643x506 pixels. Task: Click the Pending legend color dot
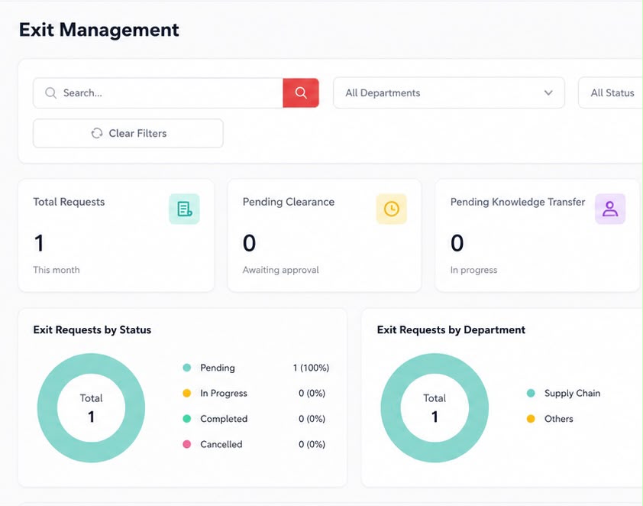[186, 368]
